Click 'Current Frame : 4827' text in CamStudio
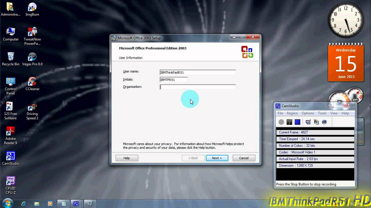 click(x=293, y=132)
